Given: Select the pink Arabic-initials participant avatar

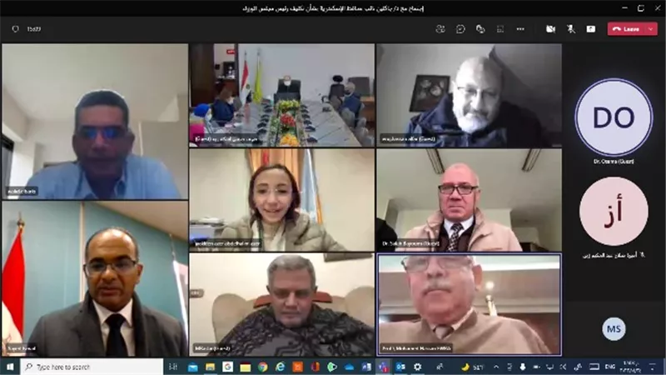Looking at the screenshot, I should [614, 211].
